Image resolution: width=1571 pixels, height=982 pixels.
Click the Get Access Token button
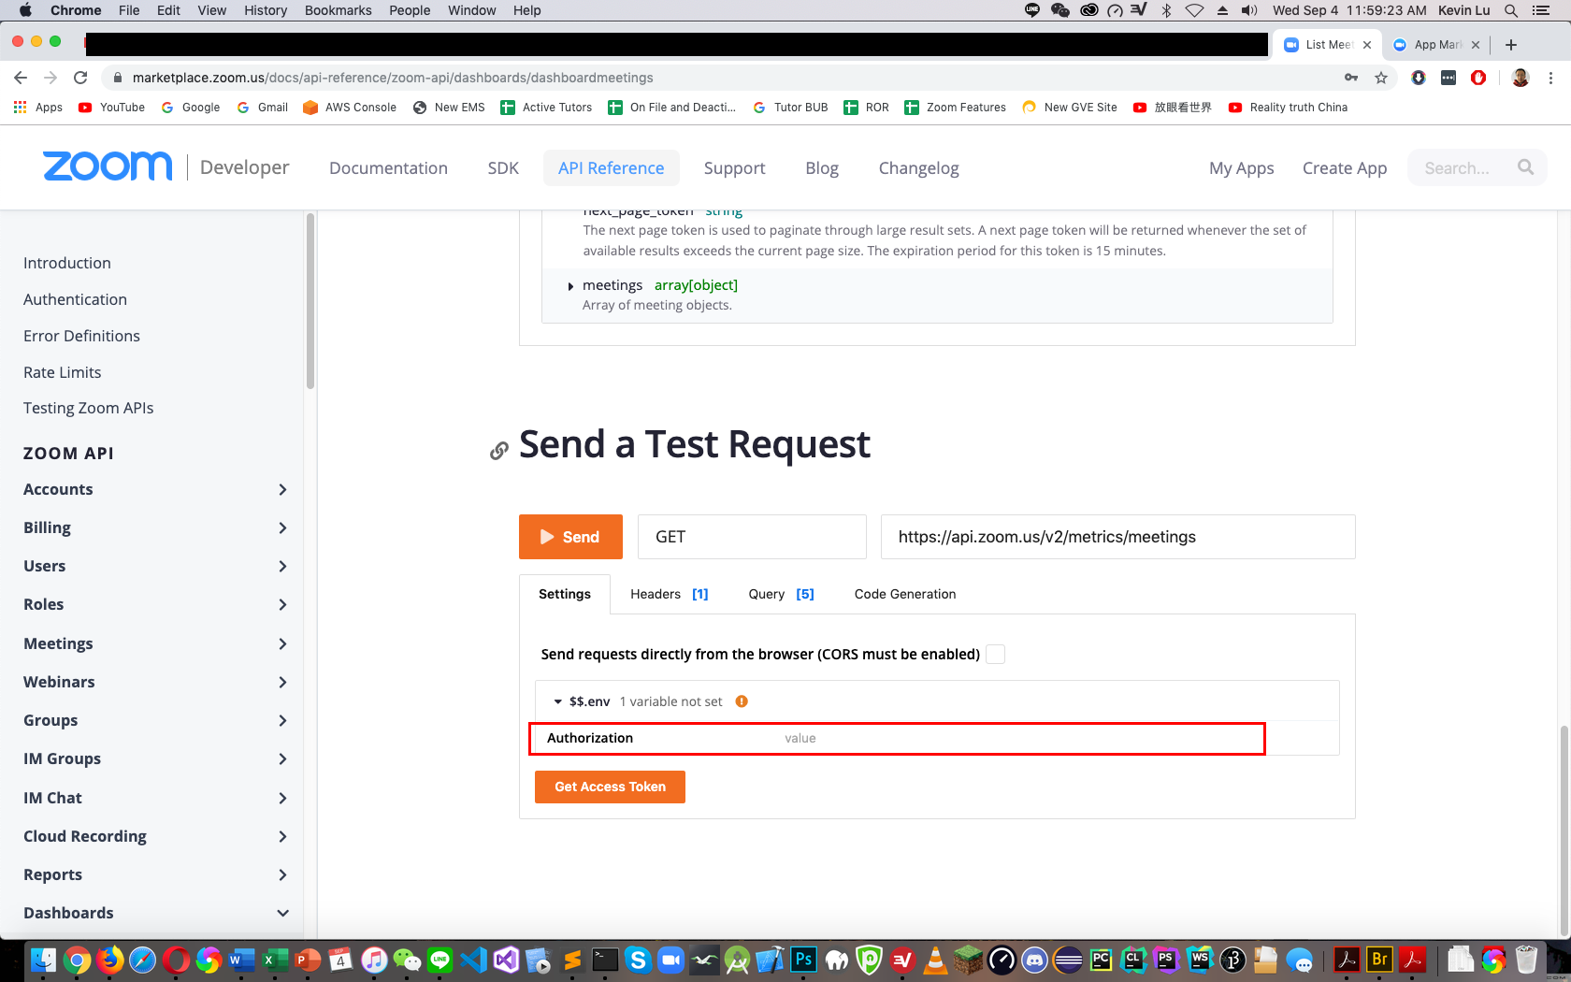610,787
